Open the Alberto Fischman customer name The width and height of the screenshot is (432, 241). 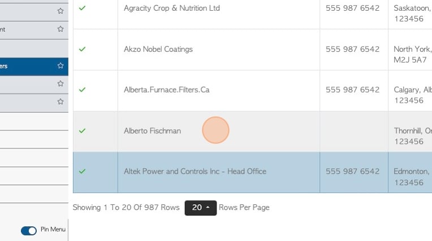[x=152, y=131]
